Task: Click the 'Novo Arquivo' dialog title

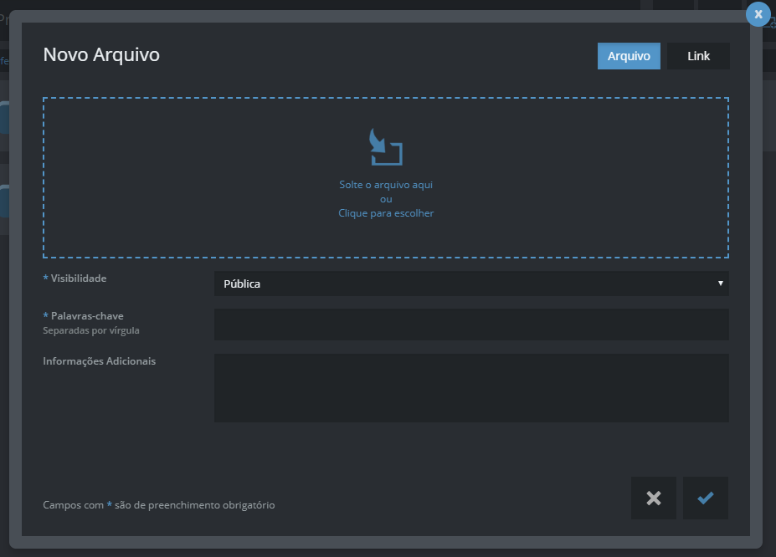Action: pos(101,55)
